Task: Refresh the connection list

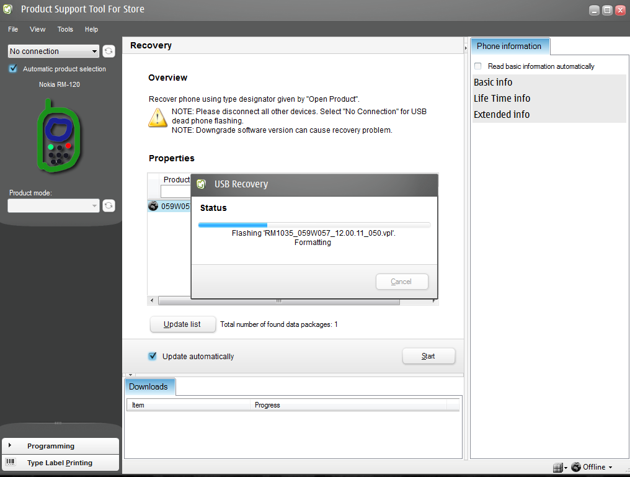Action: click(109, 51)
